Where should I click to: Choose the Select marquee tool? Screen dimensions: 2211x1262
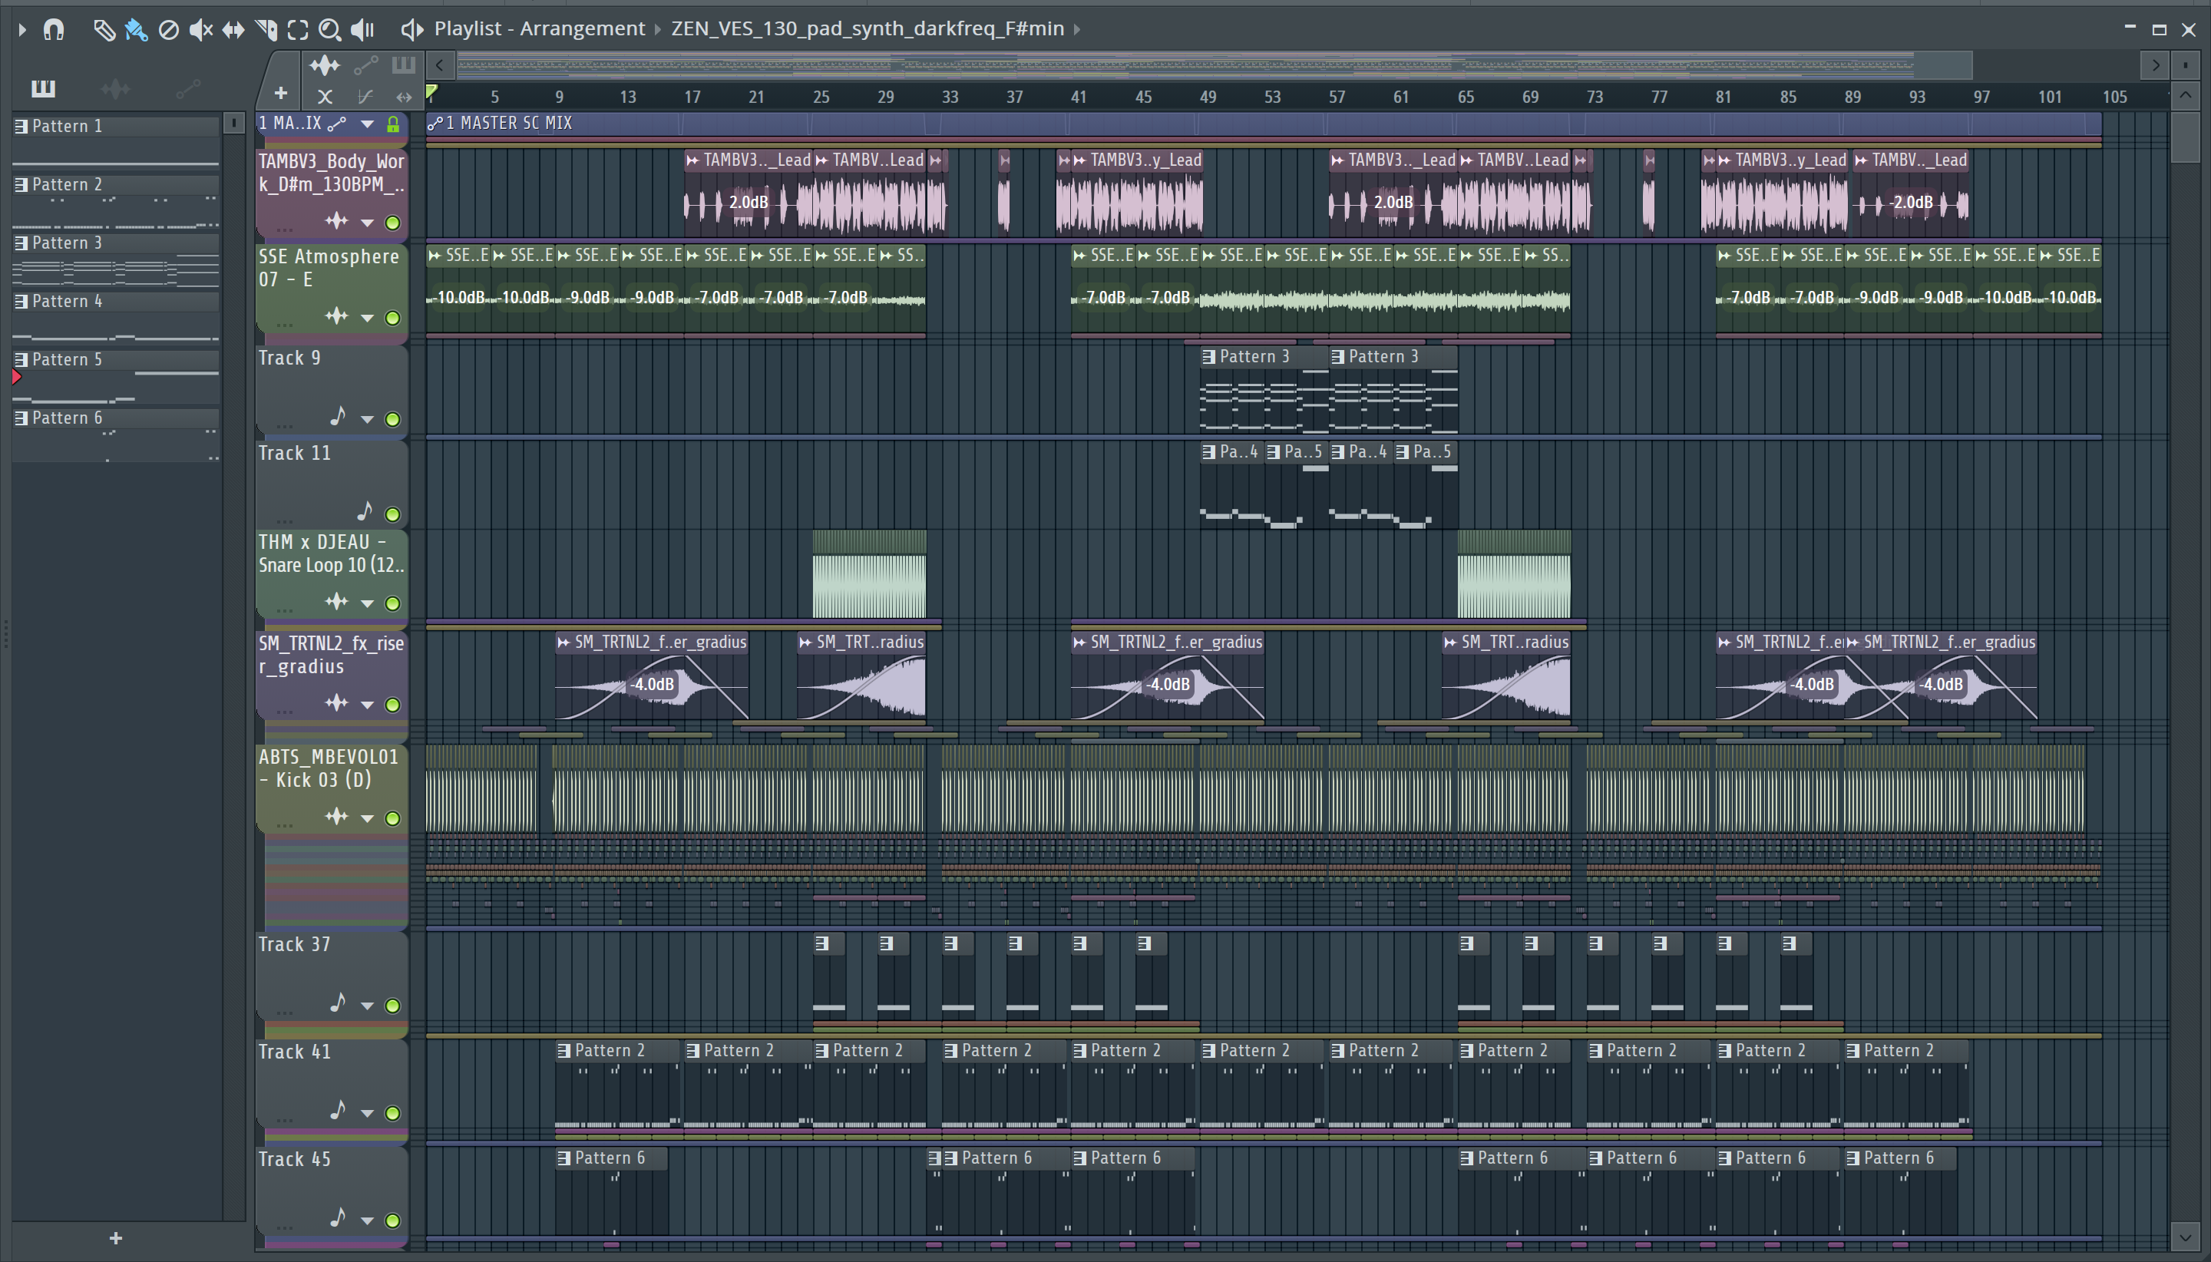(297, 29)
